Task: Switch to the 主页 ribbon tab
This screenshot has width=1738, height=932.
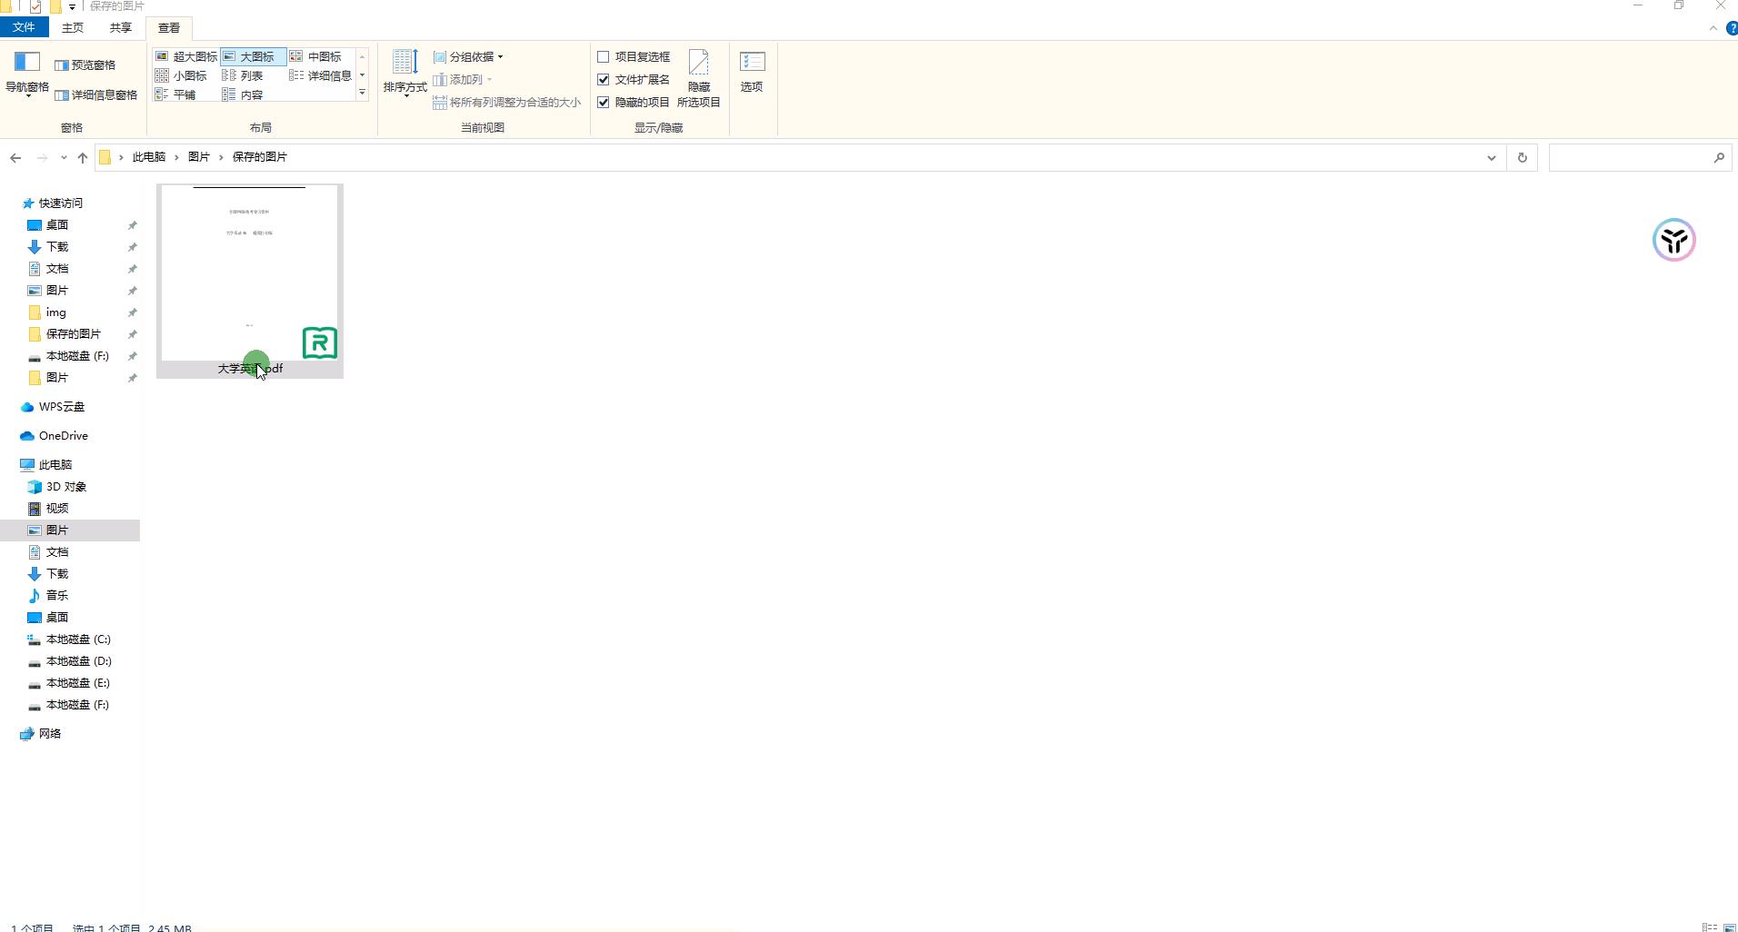Action: 73,27
